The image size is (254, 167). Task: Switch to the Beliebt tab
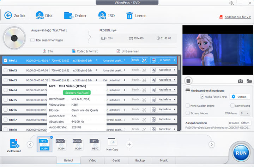(x=69, y=160)
